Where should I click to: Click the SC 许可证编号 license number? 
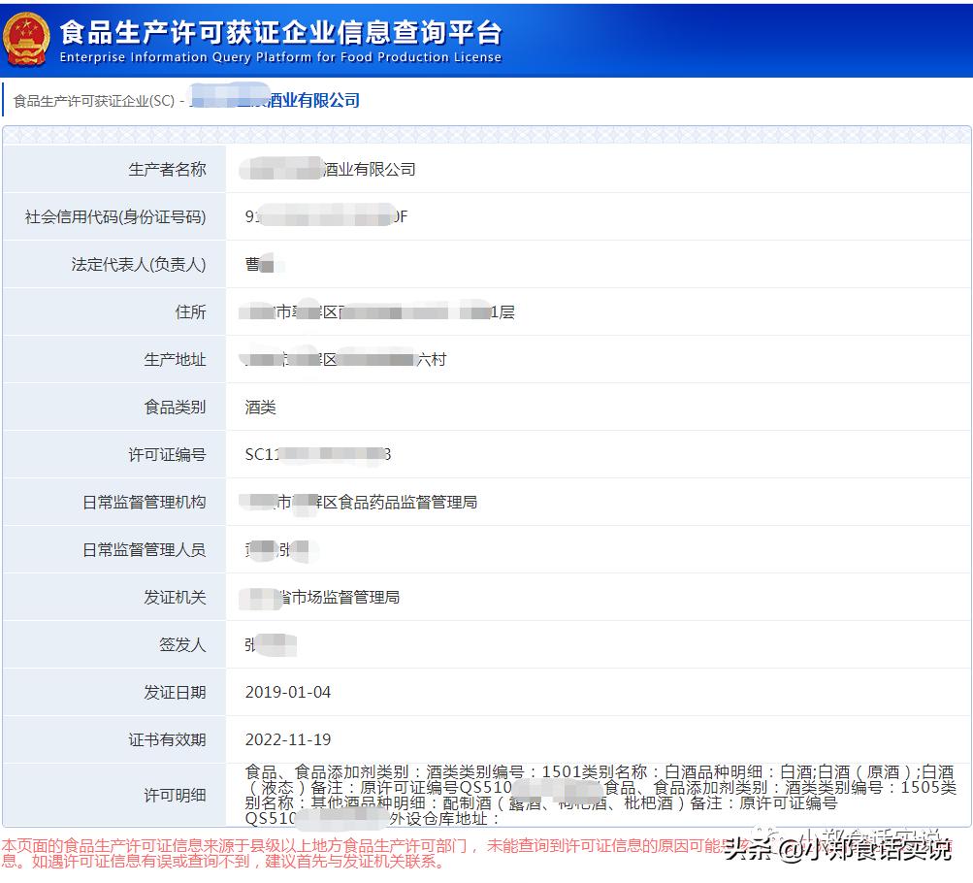310,454
